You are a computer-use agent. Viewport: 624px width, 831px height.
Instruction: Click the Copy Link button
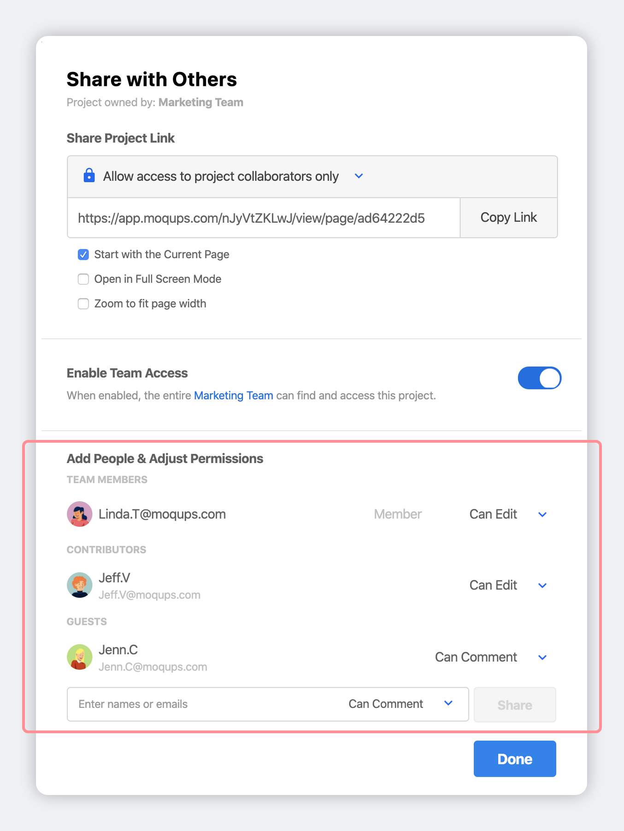point(509,217)
